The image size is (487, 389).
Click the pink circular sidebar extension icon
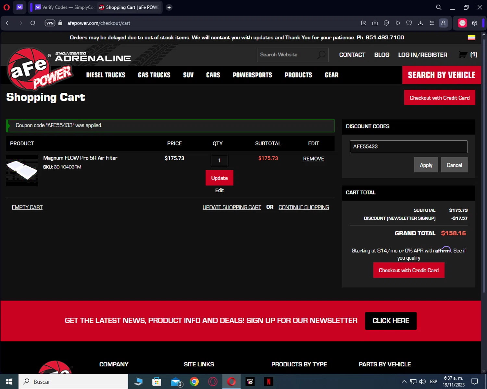tap(462, 23)
